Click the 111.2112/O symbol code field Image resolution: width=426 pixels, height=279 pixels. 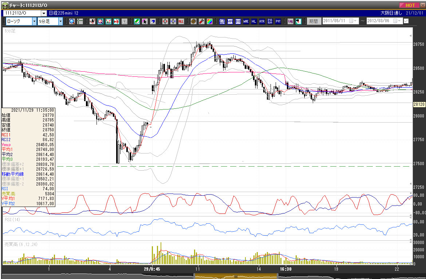tap(22, 13)
